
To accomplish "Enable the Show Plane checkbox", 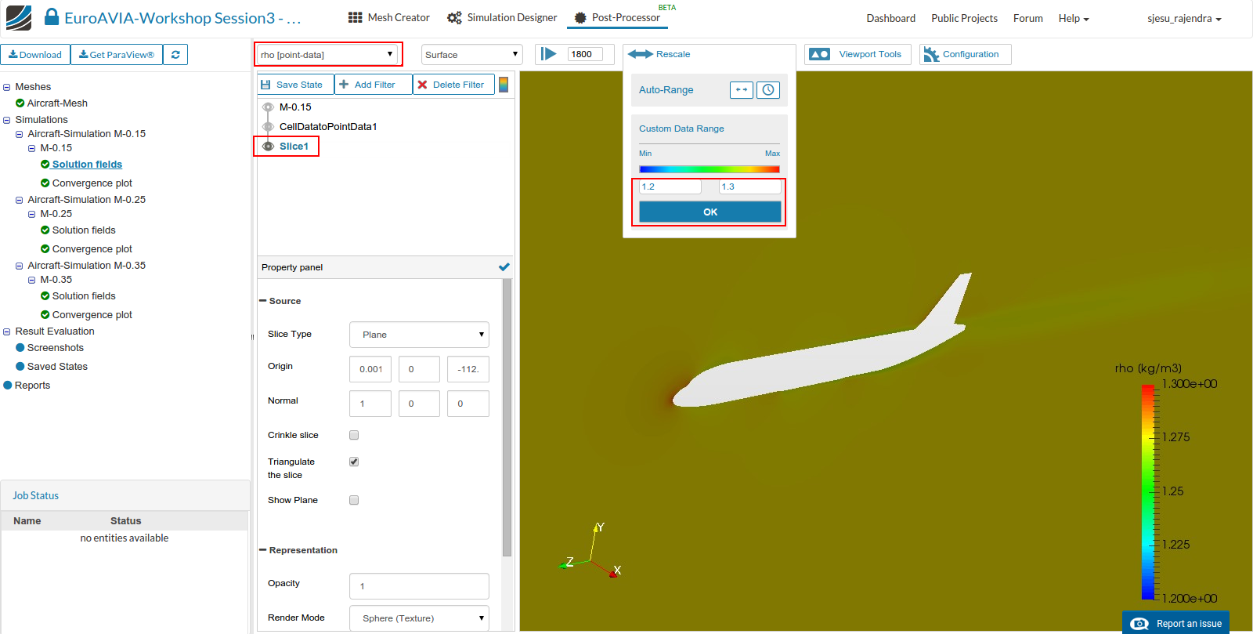I will click(x=354, y=500).
